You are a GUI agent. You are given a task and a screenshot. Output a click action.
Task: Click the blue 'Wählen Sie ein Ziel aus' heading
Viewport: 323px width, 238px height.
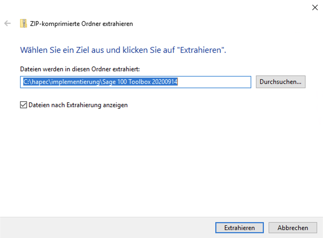[x=66, y=50]
